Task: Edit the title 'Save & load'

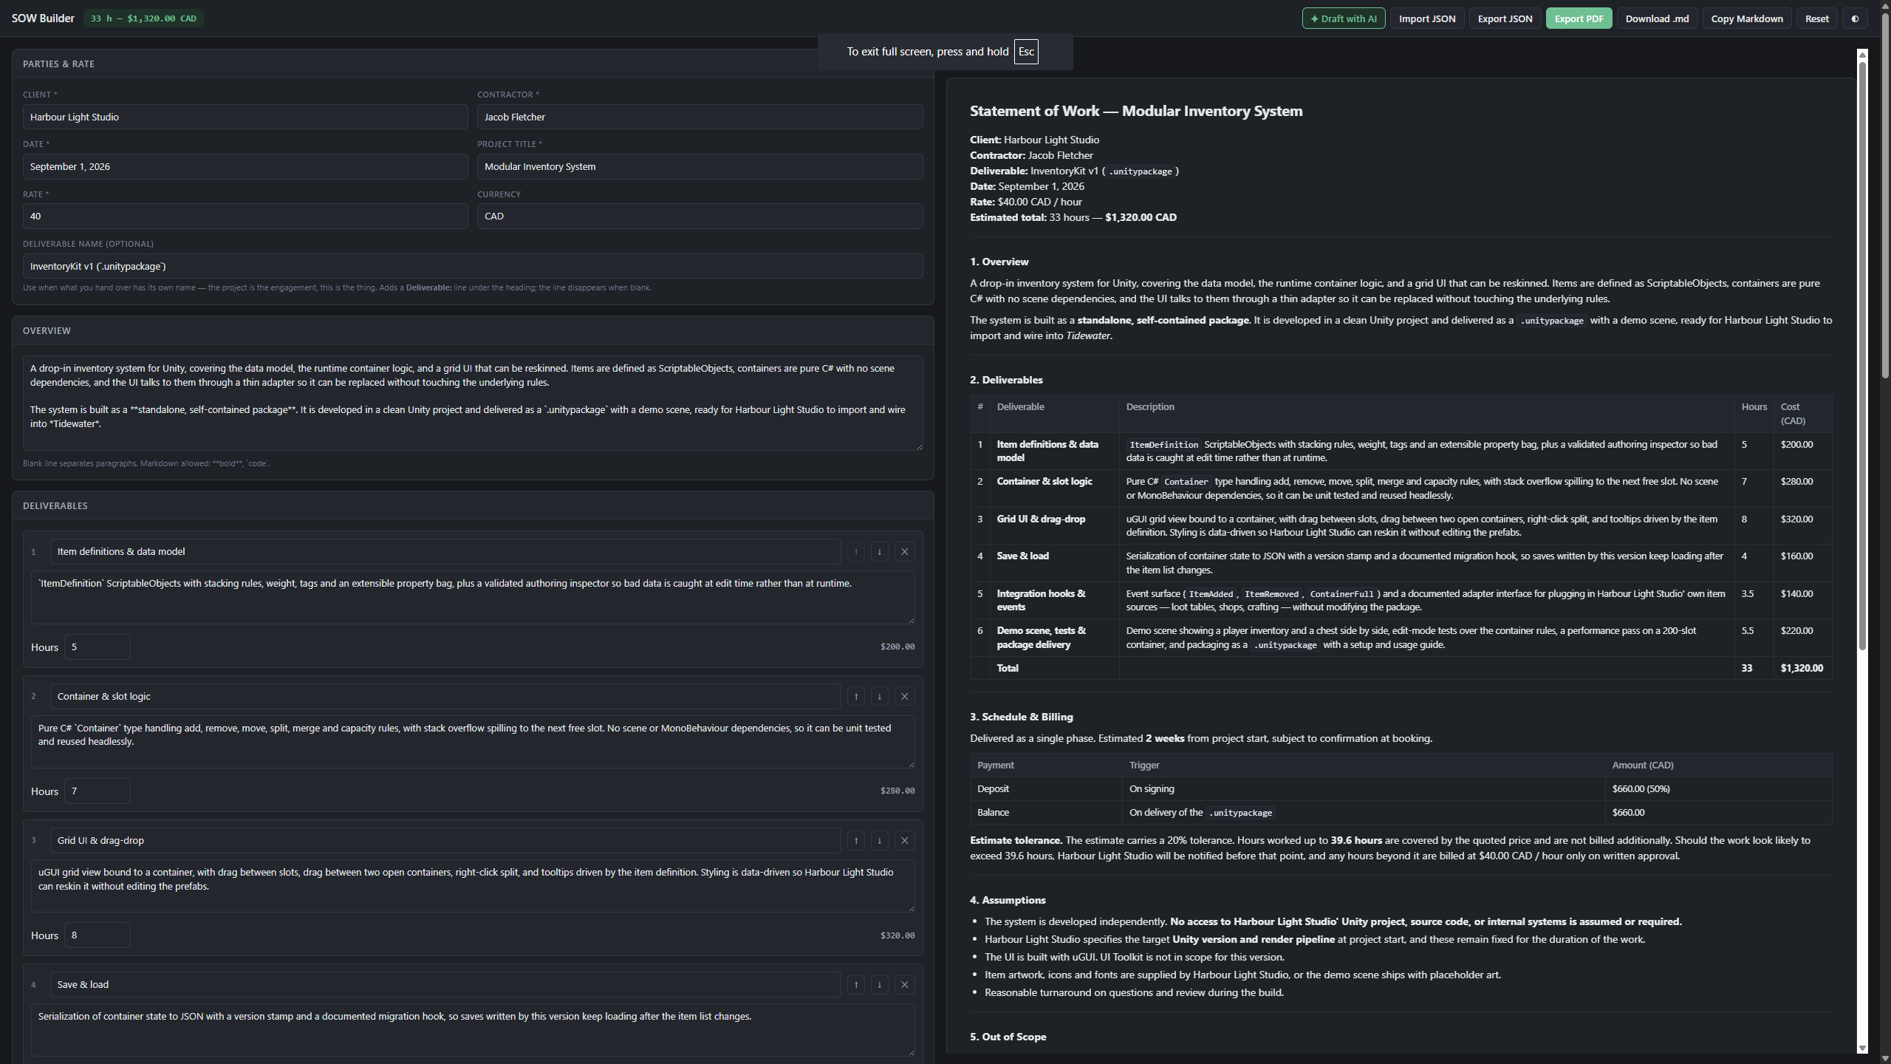Action: pyautogui.click(x=445, y=984)
